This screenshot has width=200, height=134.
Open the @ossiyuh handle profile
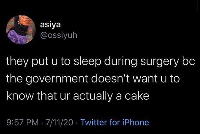coord(59,36)
